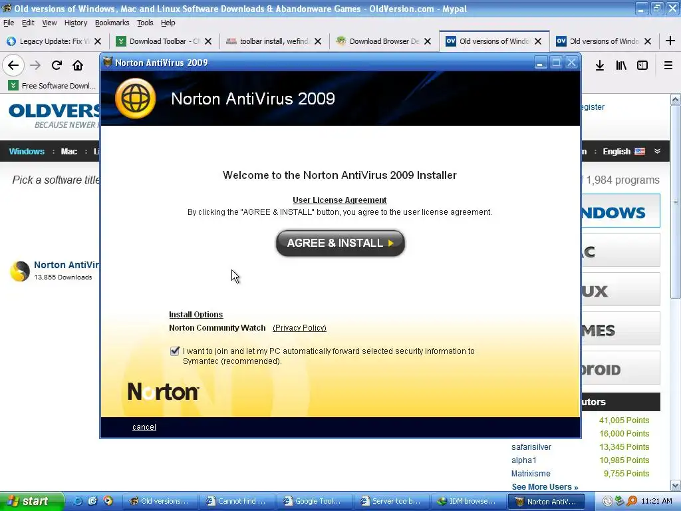Uncheck the Norton Community Watch checkbox
This screenshot has height=511, width=681.
point(175,351)
